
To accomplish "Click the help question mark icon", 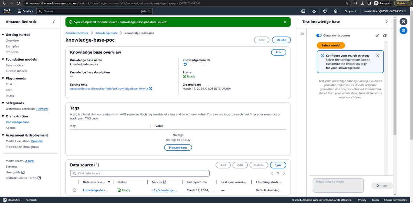I will [325, 11].
